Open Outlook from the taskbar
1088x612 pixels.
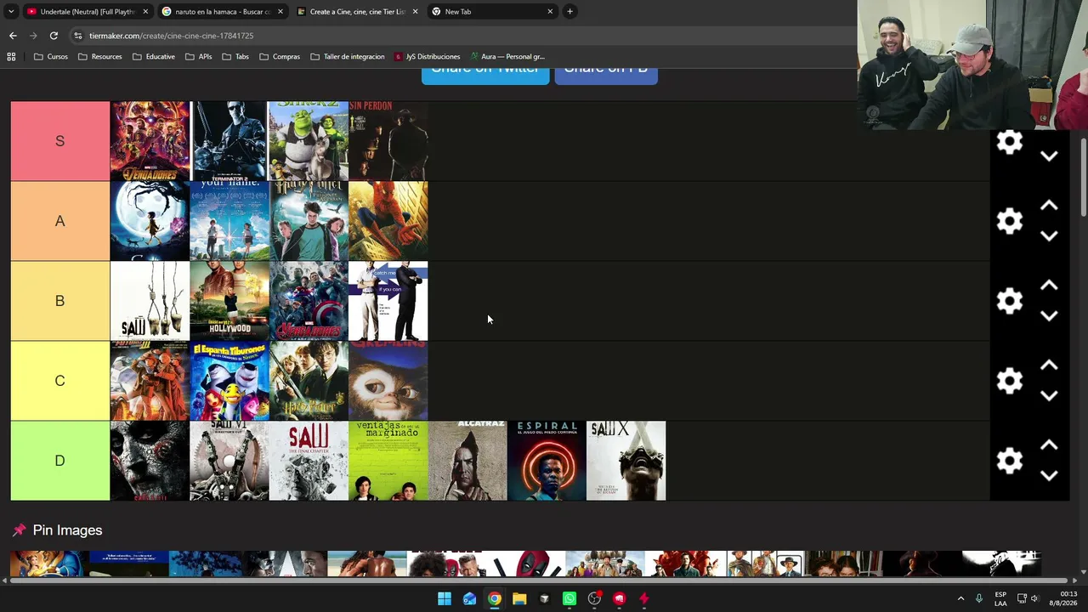[469, 598]
